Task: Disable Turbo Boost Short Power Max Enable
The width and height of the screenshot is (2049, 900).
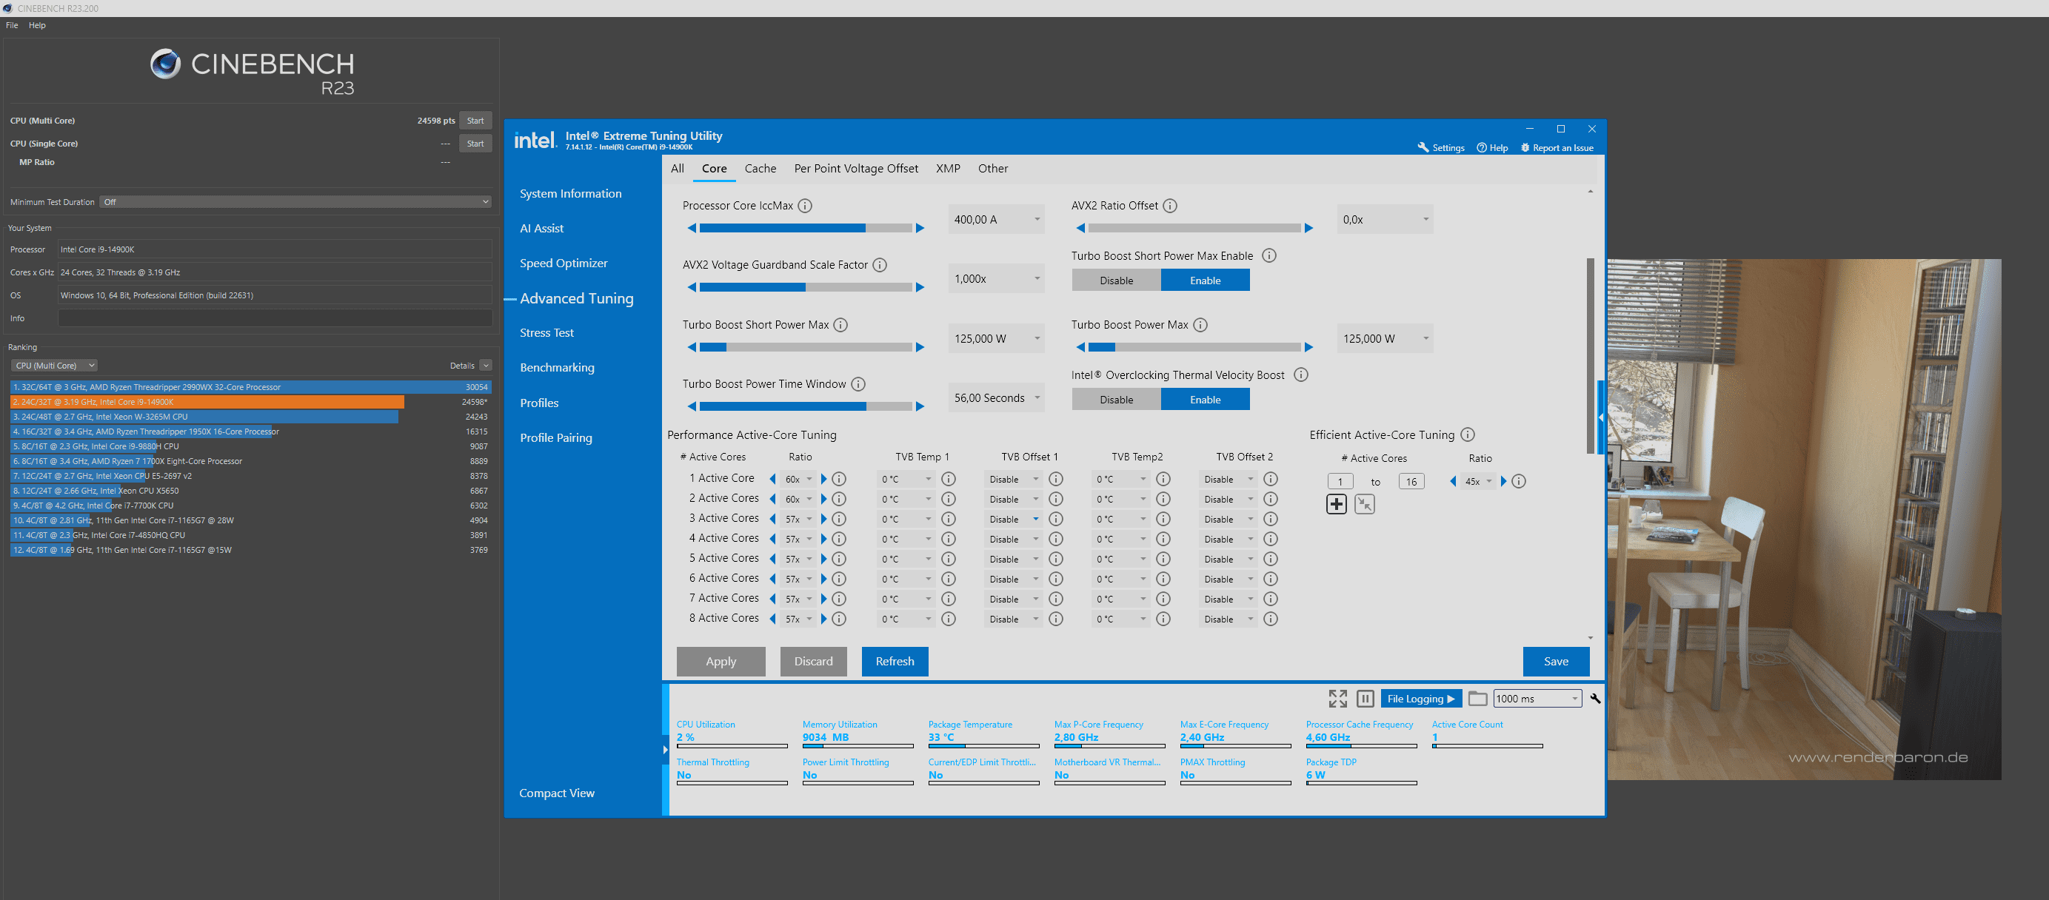Action: coord(1117,281)
